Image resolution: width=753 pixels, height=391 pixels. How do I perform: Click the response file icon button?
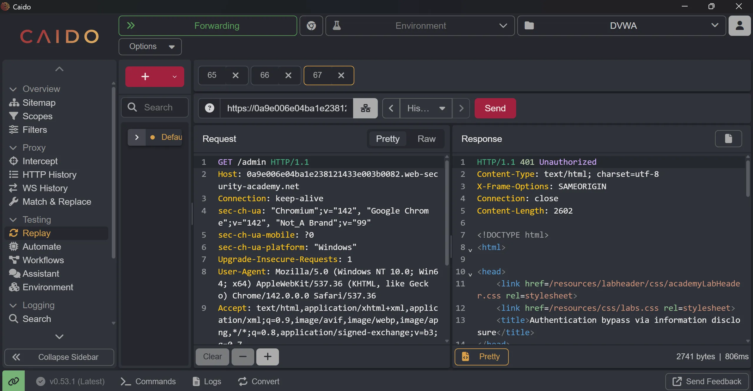(728, 139)
